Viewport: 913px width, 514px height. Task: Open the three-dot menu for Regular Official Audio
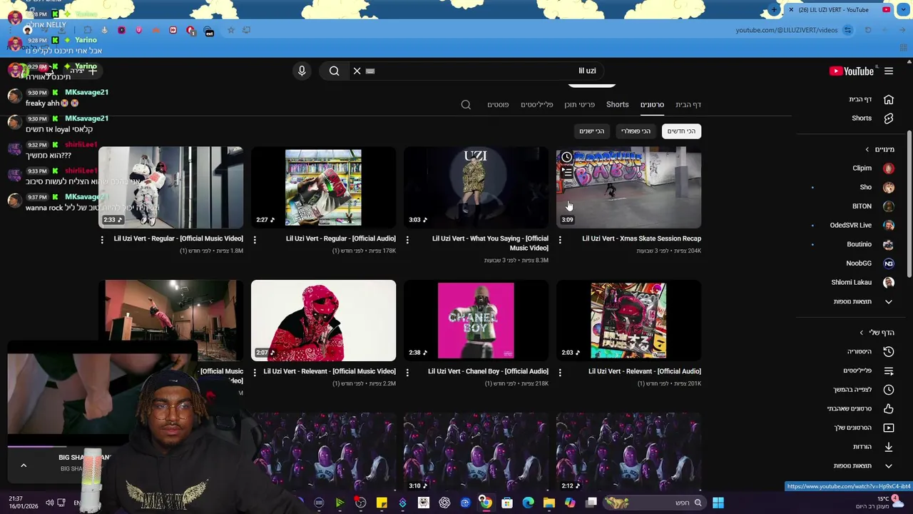(x=255, y=240)
